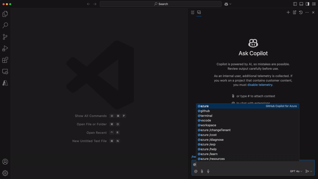Attach context with the paperclip icon

click(x=202, y=171)
